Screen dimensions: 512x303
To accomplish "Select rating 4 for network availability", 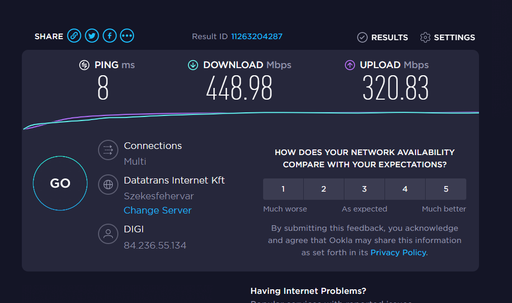I will point(405,189).
